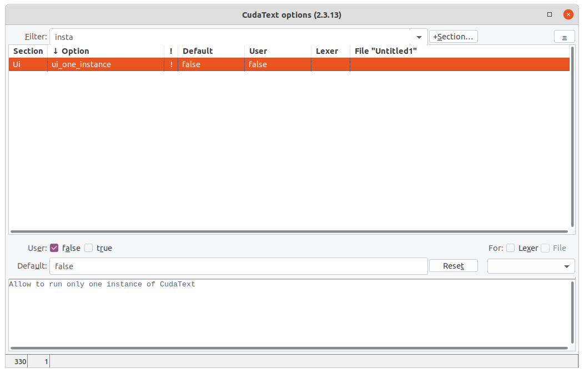The height and width of the screenshot is (373, 584).
Task: Click the Default column header
Action: pyautogui.click(x=211, y=51)
